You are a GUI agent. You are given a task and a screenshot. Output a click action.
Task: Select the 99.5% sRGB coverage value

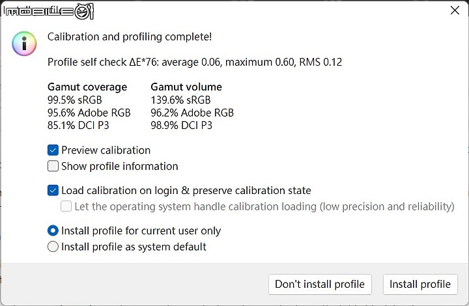click(x=75, y=100)
